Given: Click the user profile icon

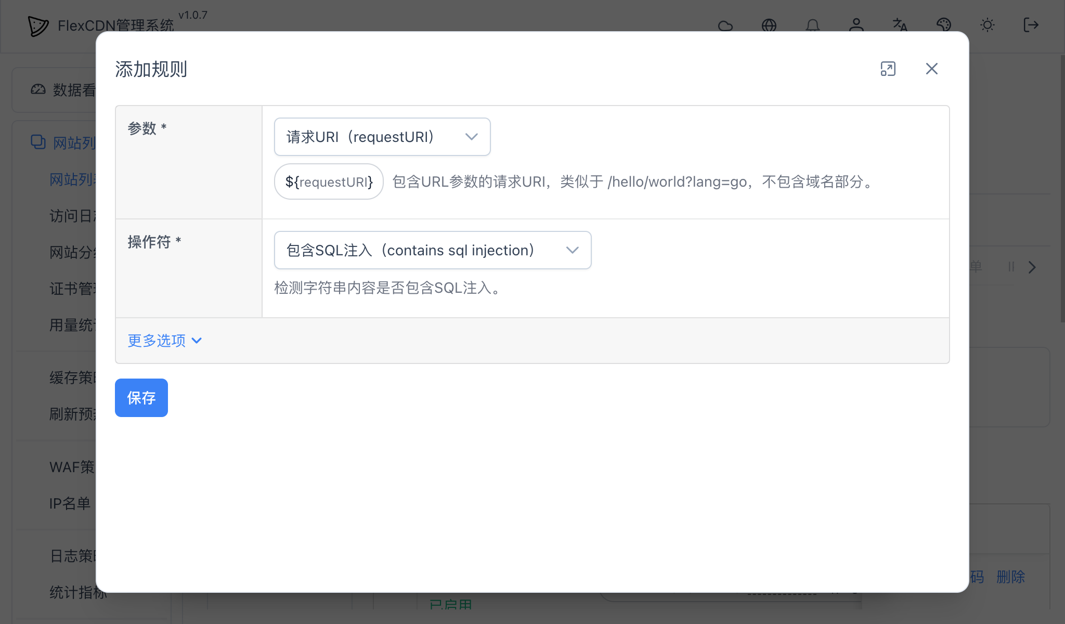Looking at the screenshot, I should (856, 25).
